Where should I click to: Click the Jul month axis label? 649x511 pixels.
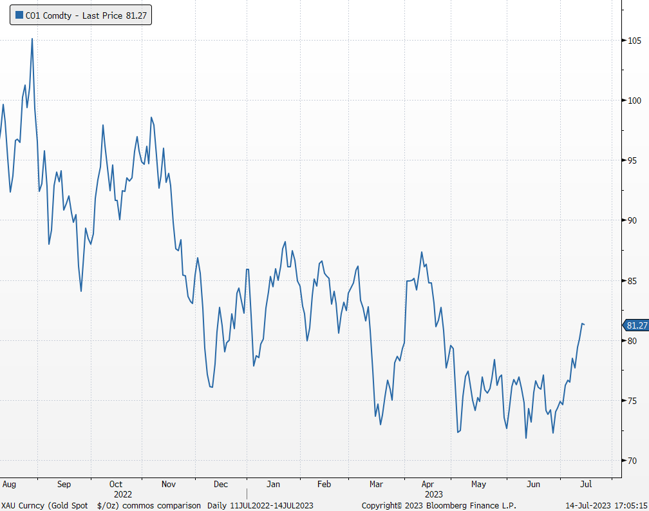tap(586, 484)
